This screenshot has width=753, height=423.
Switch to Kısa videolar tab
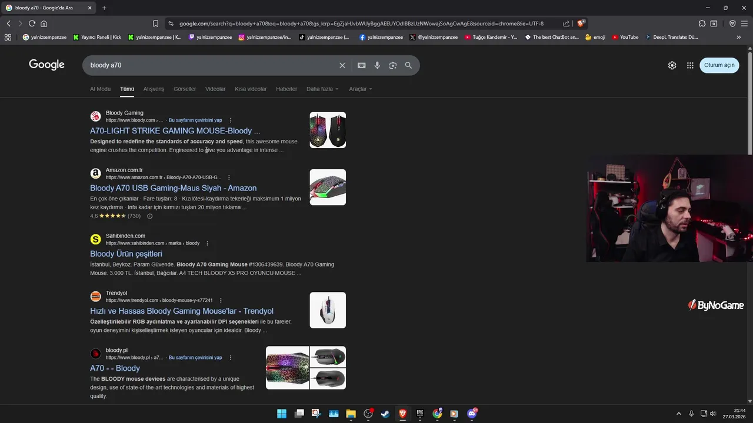(251, 89)
